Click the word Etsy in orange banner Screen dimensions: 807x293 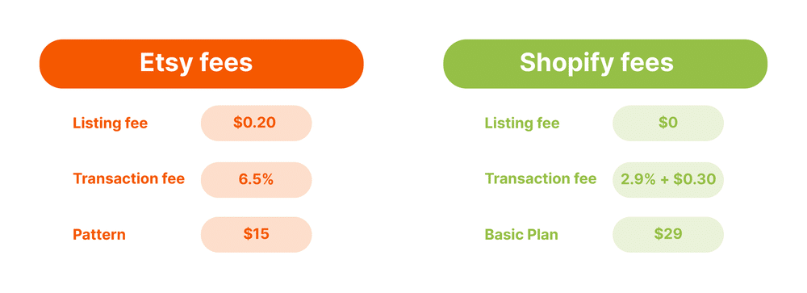point(165,64)
